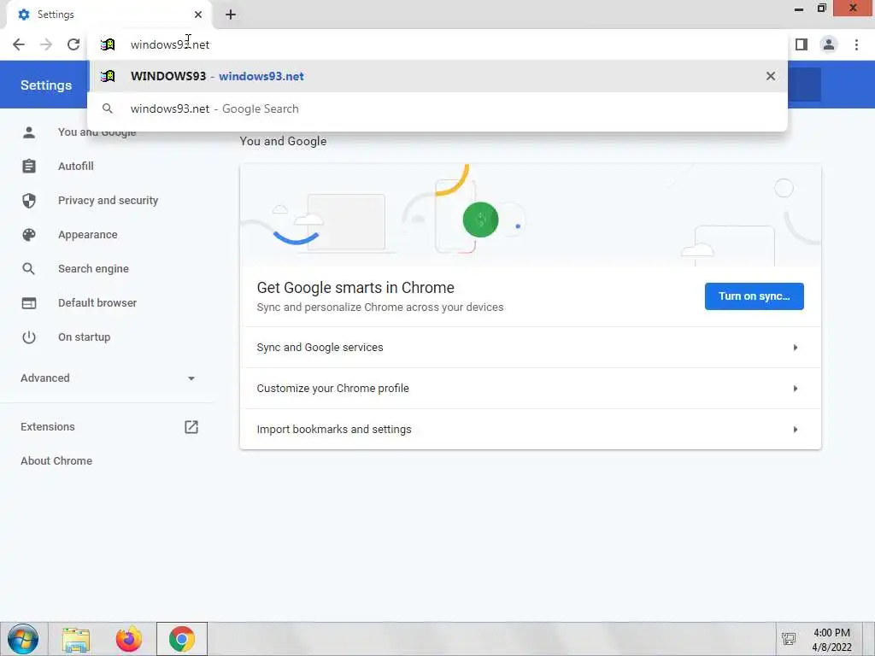Screen dimensions: 875x656
Task: Open About Chrome
Action: pos(56,460)
